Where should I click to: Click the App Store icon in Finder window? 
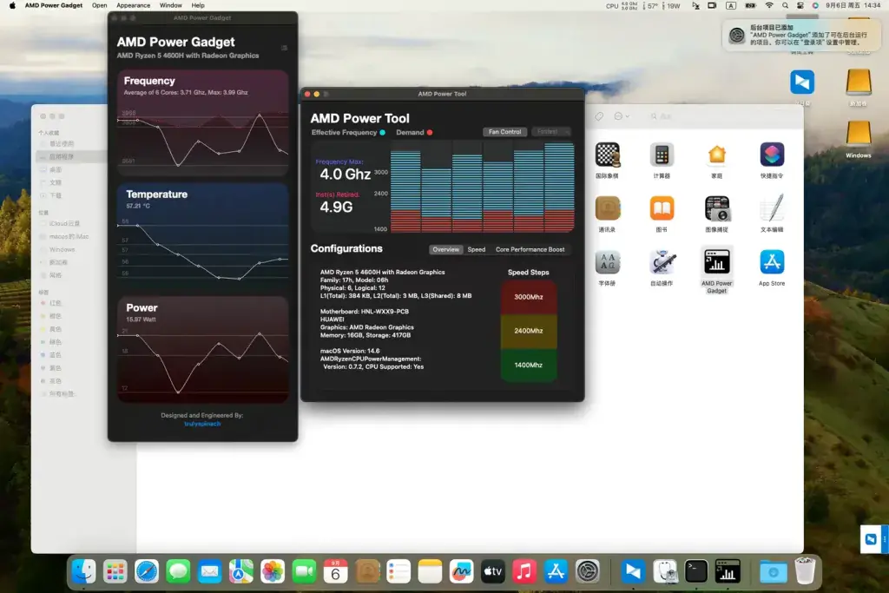coord(772,262)
